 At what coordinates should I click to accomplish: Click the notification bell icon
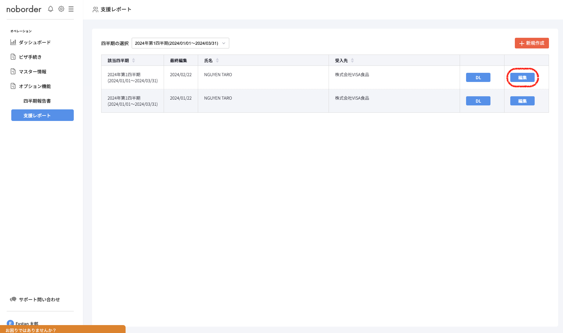(51, 9)
